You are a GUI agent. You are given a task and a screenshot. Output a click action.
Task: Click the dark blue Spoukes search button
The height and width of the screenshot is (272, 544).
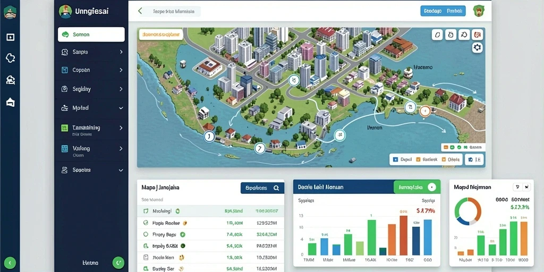coord(262,188)
